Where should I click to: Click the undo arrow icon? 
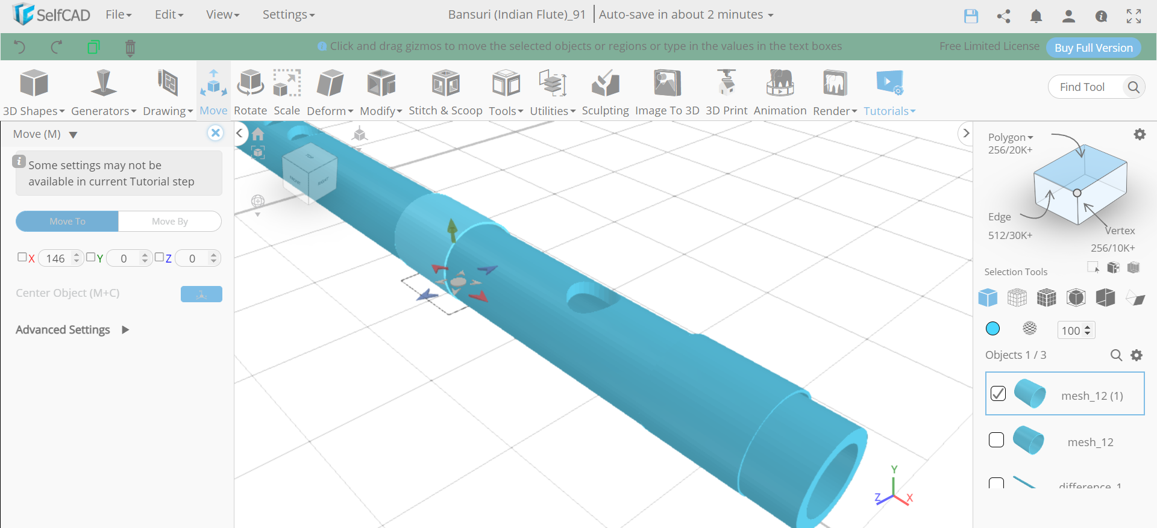point(19,47)
